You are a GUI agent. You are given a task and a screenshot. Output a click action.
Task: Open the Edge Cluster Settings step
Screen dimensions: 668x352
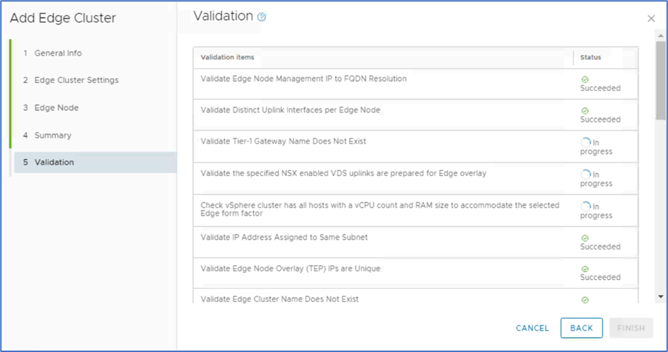coord(76,80)
